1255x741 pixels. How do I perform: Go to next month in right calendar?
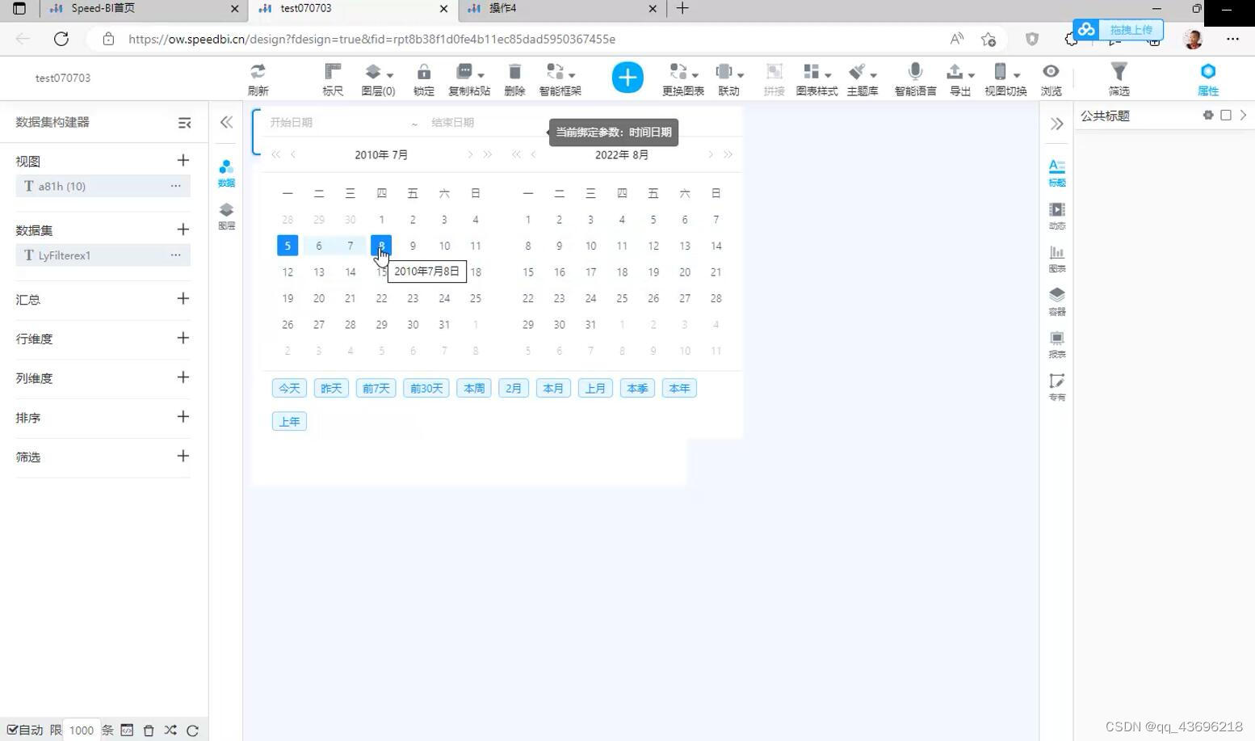tap(710, 154)
